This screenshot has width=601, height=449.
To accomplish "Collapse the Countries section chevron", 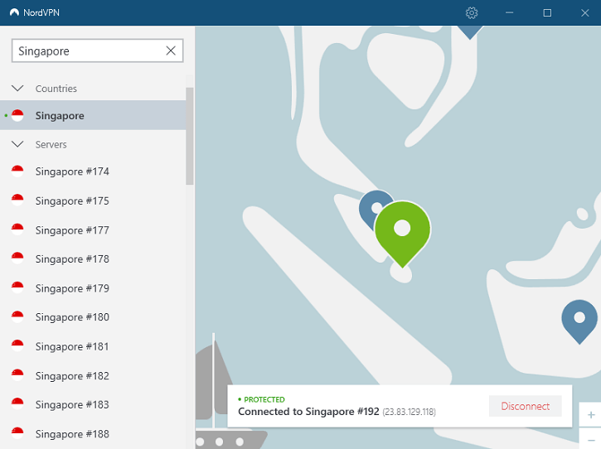I will 17,89.
